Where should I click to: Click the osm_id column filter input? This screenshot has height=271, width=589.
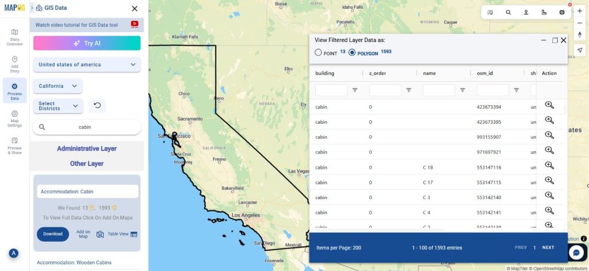(x=492, y=90)
